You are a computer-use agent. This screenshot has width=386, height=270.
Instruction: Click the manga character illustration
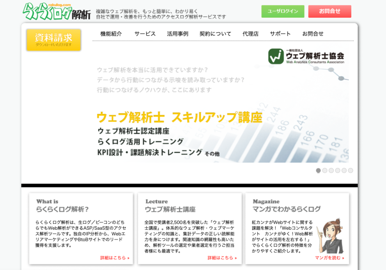[x=330, y=236]
